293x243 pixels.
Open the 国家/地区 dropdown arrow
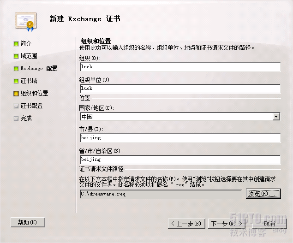pos(276,117)
